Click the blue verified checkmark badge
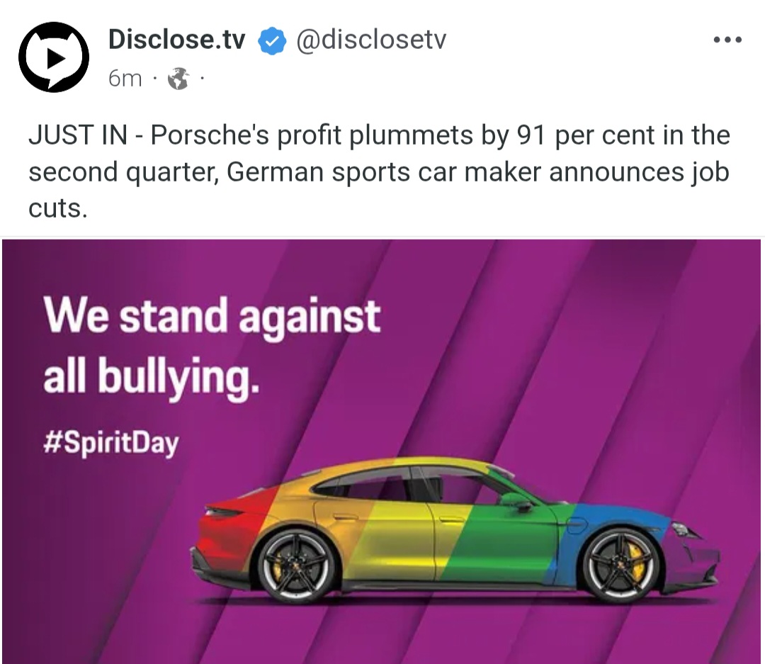The image size is (765, 664). [x=271, y=41]
